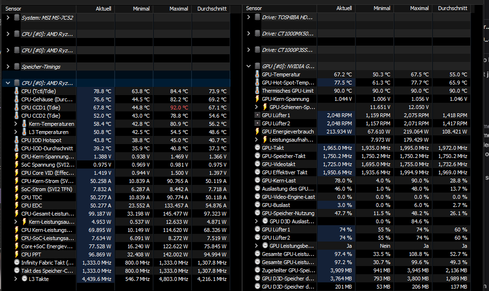The width and height of the screenshot is (489, 291).
Task: Expand the GPU Leistungsbe… subgroup
Action: (x=257, y=246)
